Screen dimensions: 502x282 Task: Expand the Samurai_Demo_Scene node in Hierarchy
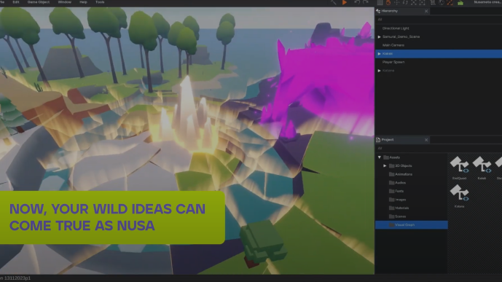tap(380, 37)
